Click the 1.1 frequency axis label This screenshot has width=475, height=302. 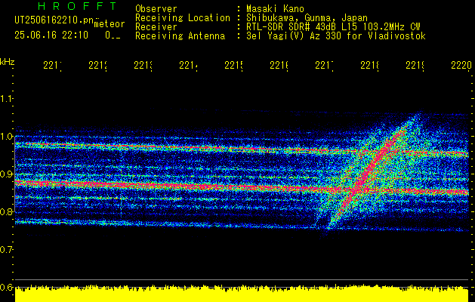click(x=6, y=98)
